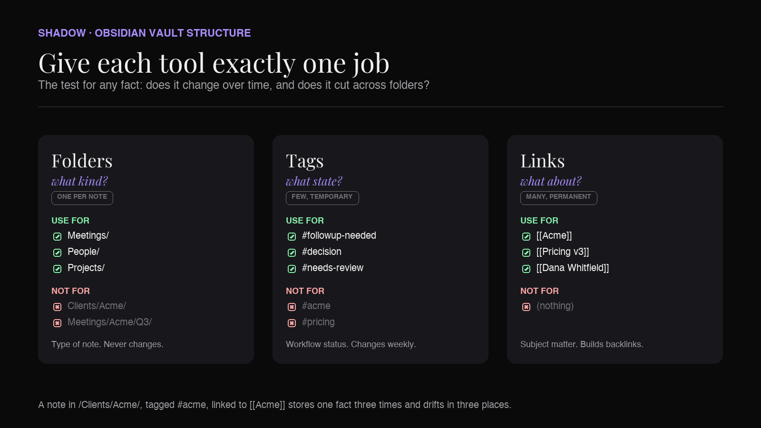Click the ONE PER NOTE badge

tap(82, 198)
